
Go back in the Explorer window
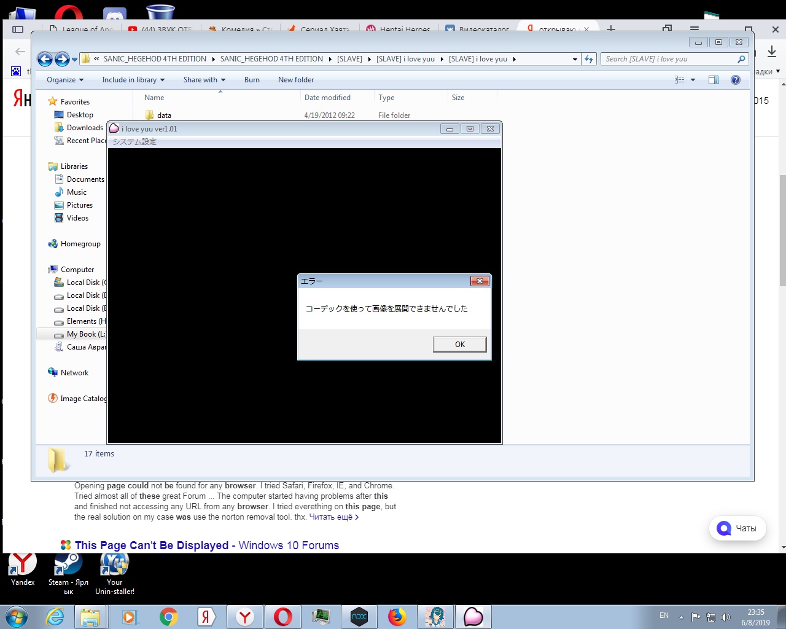tap(45, 59)
